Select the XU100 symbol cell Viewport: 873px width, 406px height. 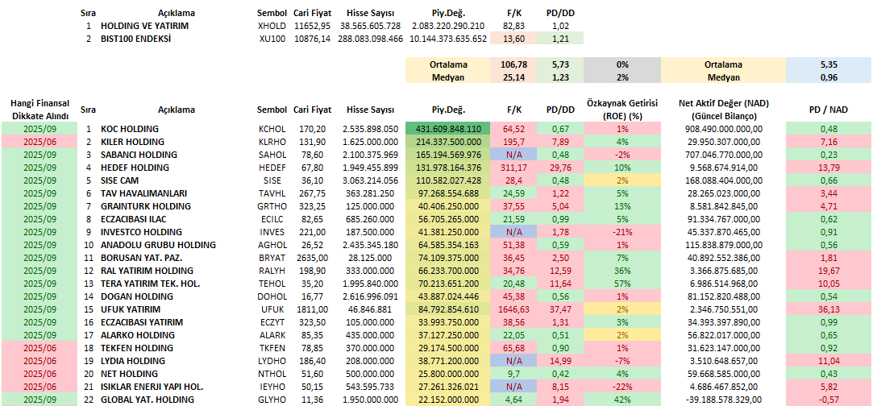pyautogui.click(x=270, y=39)
